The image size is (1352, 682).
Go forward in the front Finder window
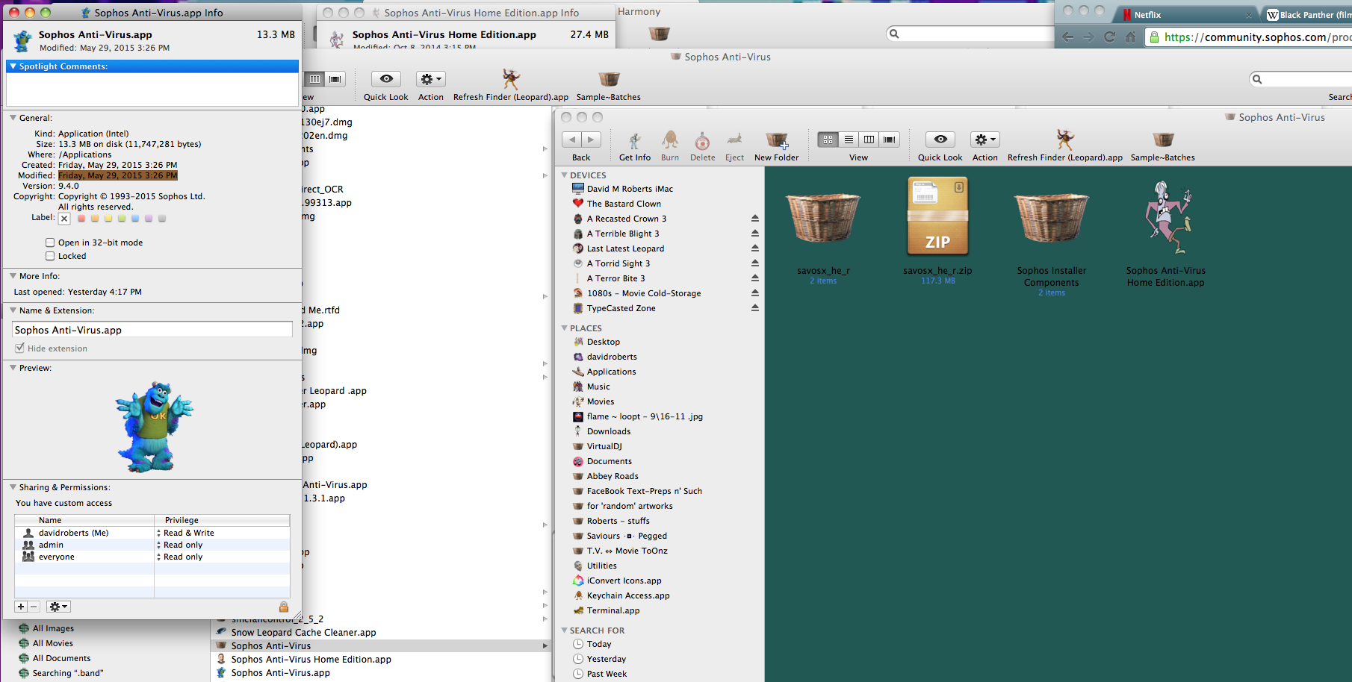(592, 140)
